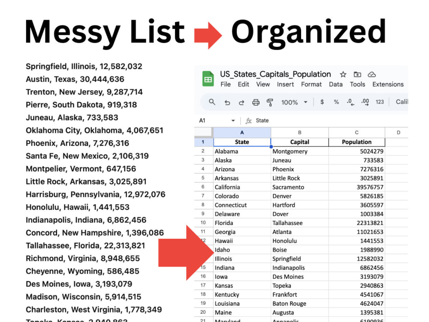Select the cell with 12582032
The image size is (429, 322).
357,259
